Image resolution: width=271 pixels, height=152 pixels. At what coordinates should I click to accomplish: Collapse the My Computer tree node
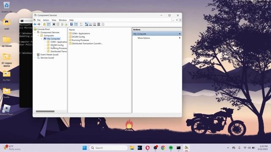coord(41,39)
